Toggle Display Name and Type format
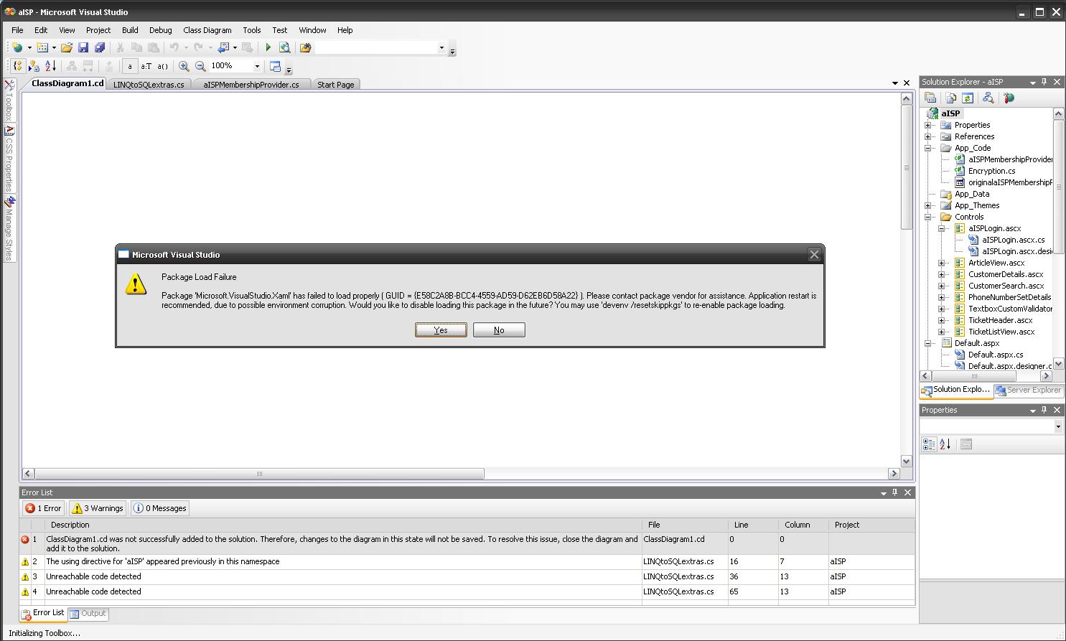Viewport: 1066px width, 641px height. (146, 66)
